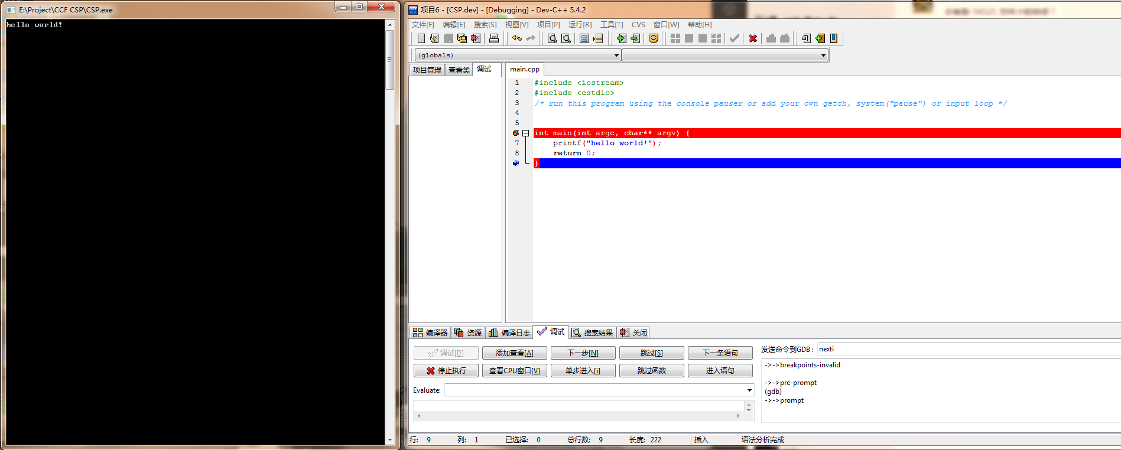Click the Compile four-squares icon
This screenshot has height=450, width=1121.
tap(675, 38)
